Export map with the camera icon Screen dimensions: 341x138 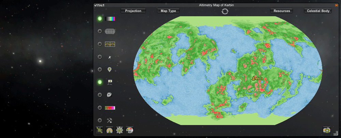327,130
